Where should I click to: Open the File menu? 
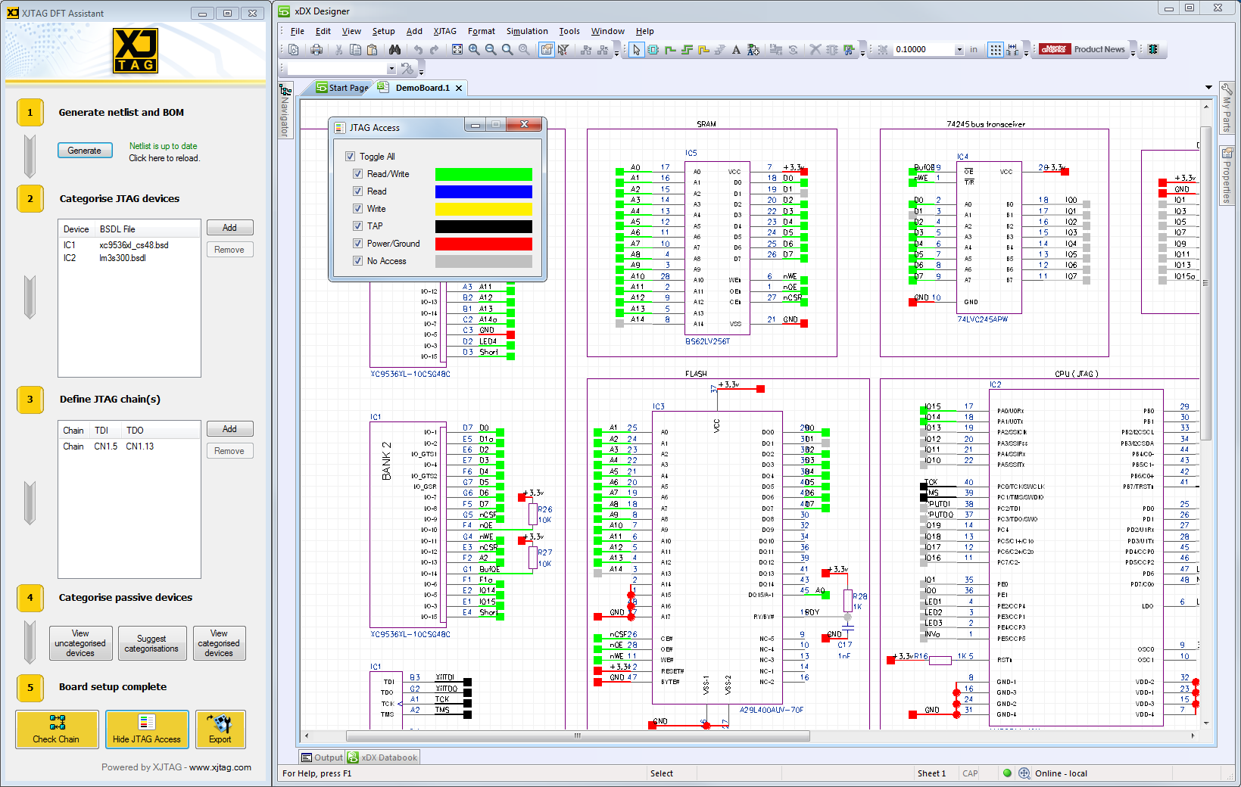tap(298, 31)
